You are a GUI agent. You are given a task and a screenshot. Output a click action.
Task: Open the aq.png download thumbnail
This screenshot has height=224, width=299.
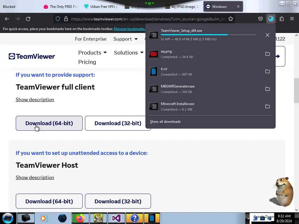point(153,54)
